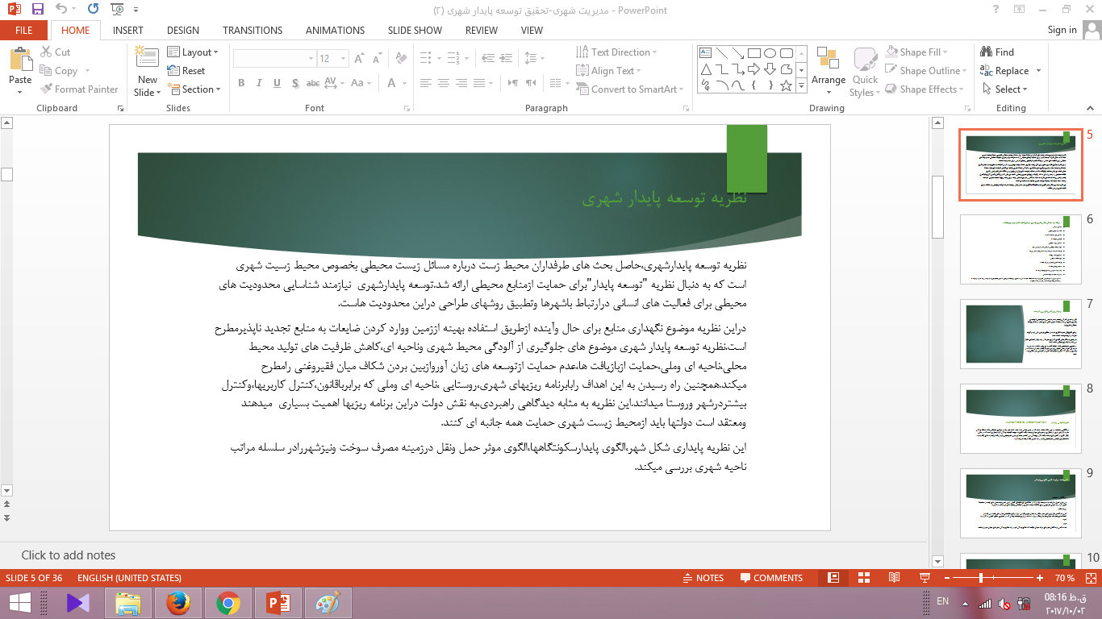Switch to the SLIDE SHOW tab

(415, 31)
